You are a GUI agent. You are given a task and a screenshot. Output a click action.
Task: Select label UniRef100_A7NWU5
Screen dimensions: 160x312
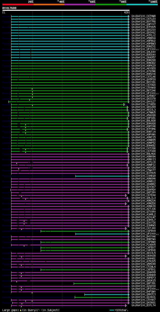143,113
